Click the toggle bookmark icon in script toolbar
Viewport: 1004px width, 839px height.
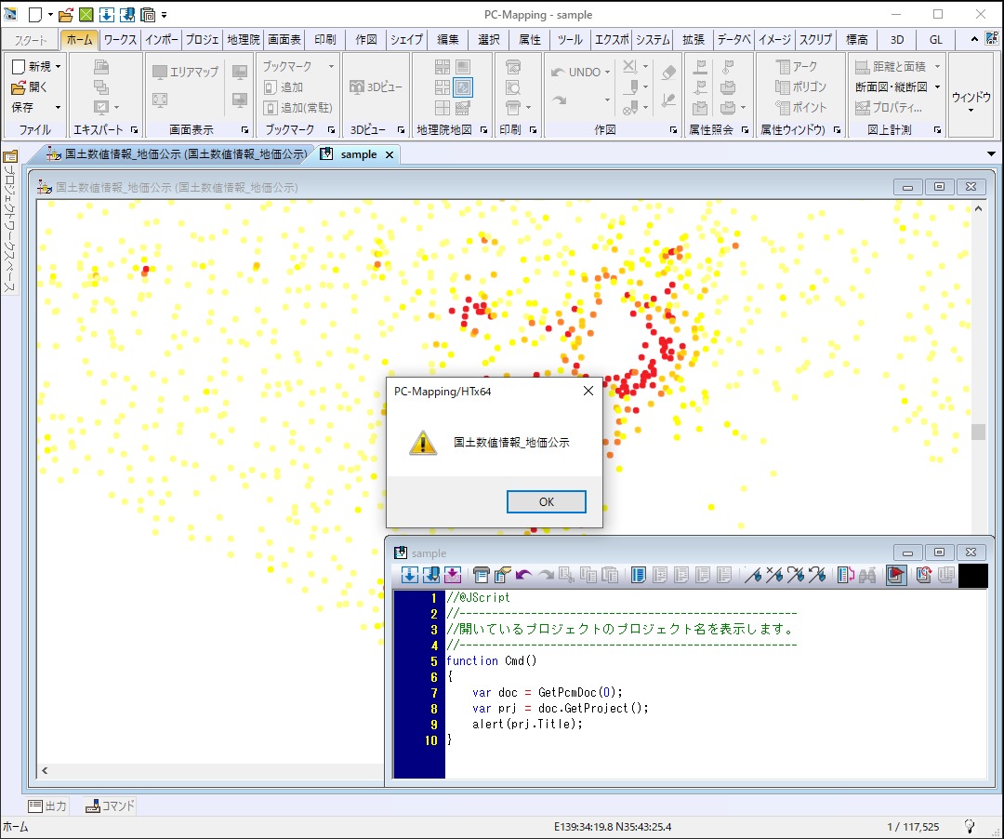[x=753, y=575]
